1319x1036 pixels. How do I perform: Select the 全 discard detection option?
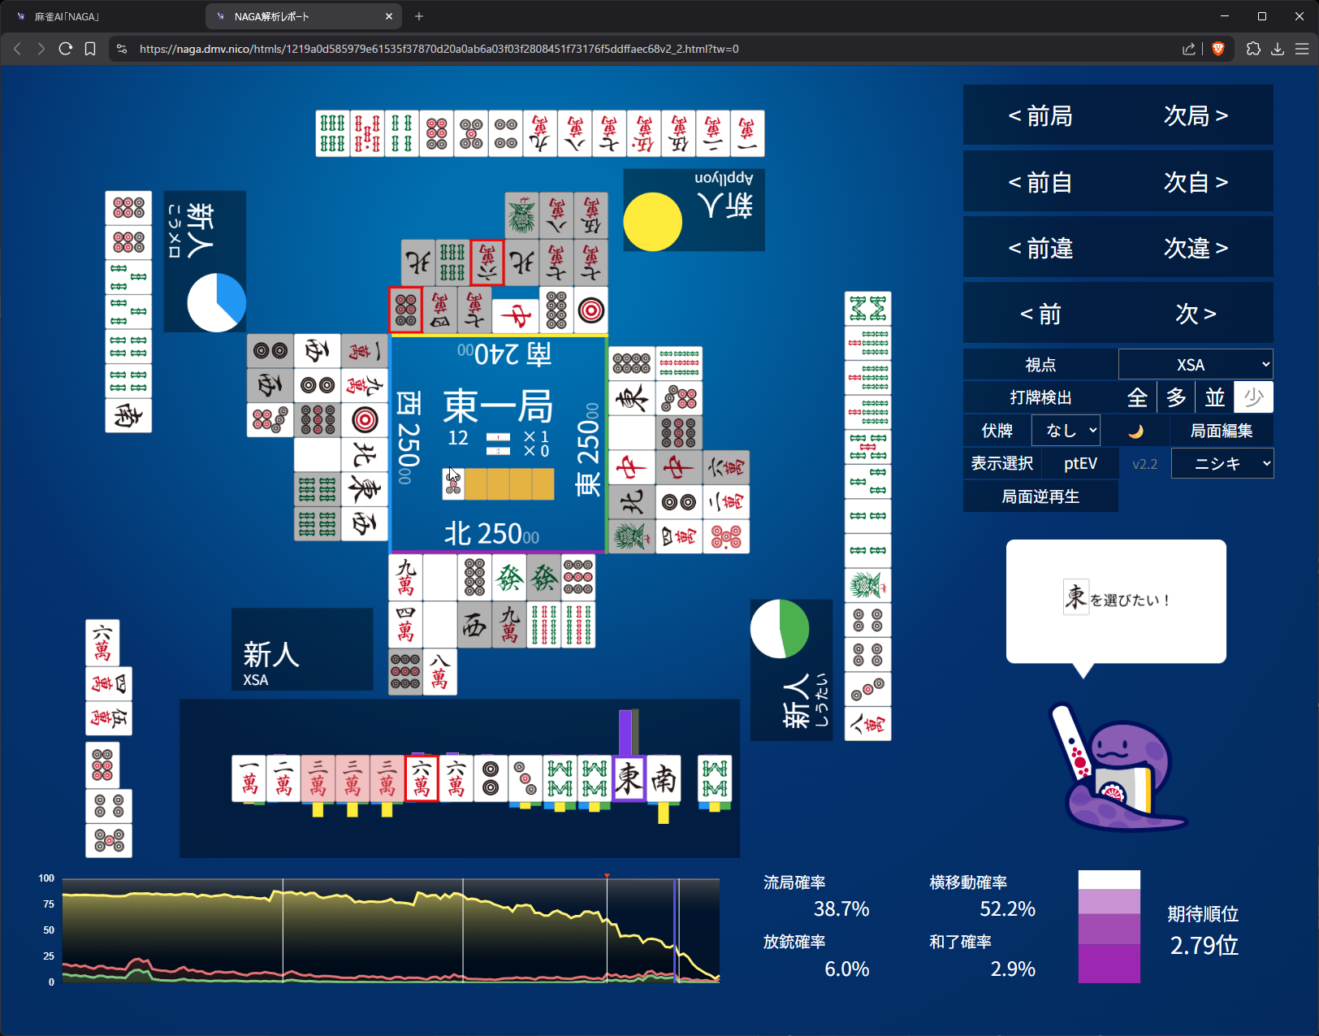click(1137, 397)
